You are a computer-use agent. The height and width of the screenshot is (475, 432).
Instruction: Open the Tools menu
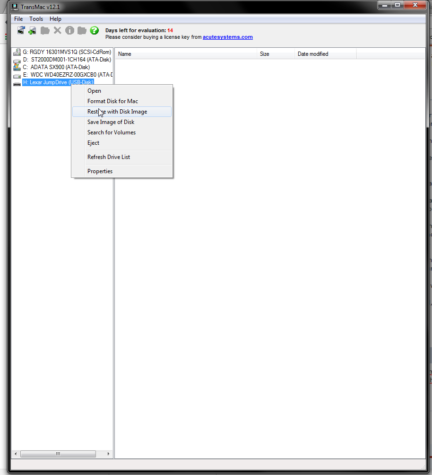coord(36,19)
